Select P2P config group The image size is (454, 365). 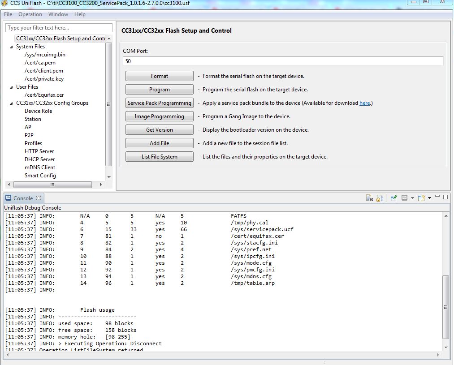point(29,135)
